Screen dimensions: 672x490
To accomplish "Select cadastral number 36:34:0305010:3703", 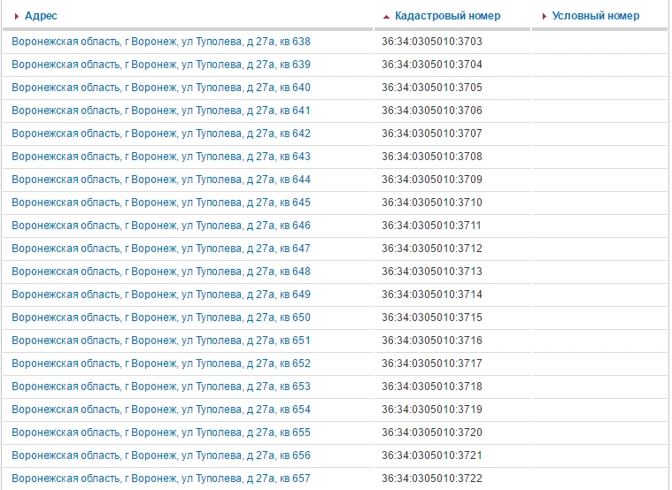I will 432,42.
